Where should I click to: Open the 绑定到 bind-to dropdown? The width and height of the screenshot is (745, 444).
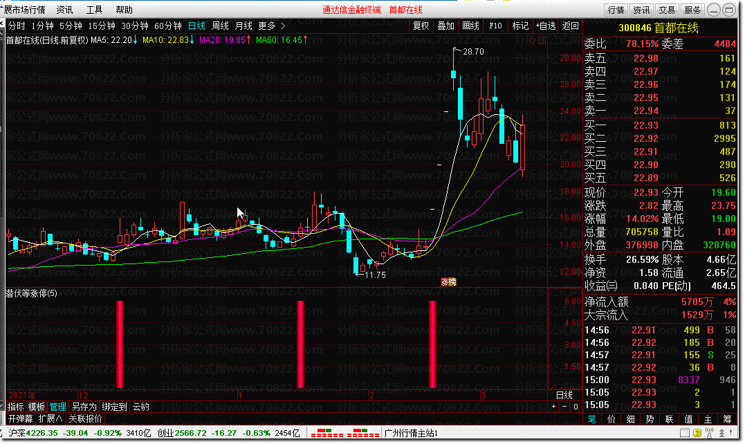click(115, 407)
